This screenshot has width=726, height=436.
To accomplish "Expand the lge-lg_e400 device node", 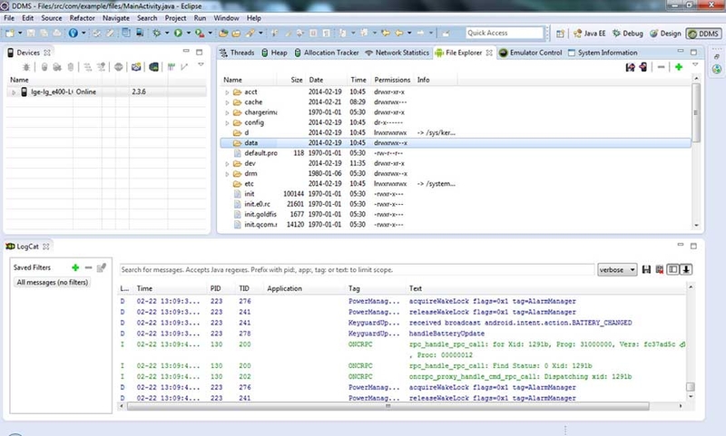I will click(14, 92).
